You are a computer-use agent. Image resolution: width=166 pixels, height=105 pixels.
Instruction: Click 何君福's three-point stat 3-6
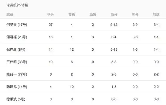(x=135, y=37)
